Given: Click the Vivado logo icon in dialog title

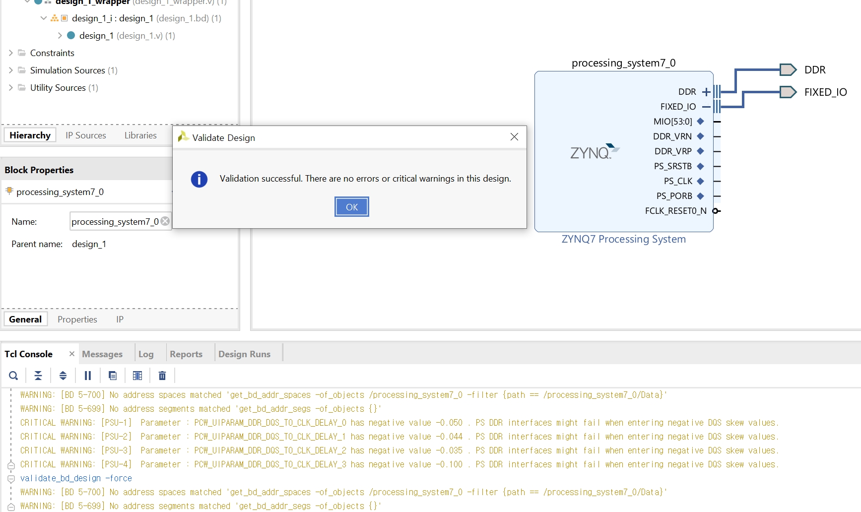Looking at the screenshot, I should (x=183, y=136).
